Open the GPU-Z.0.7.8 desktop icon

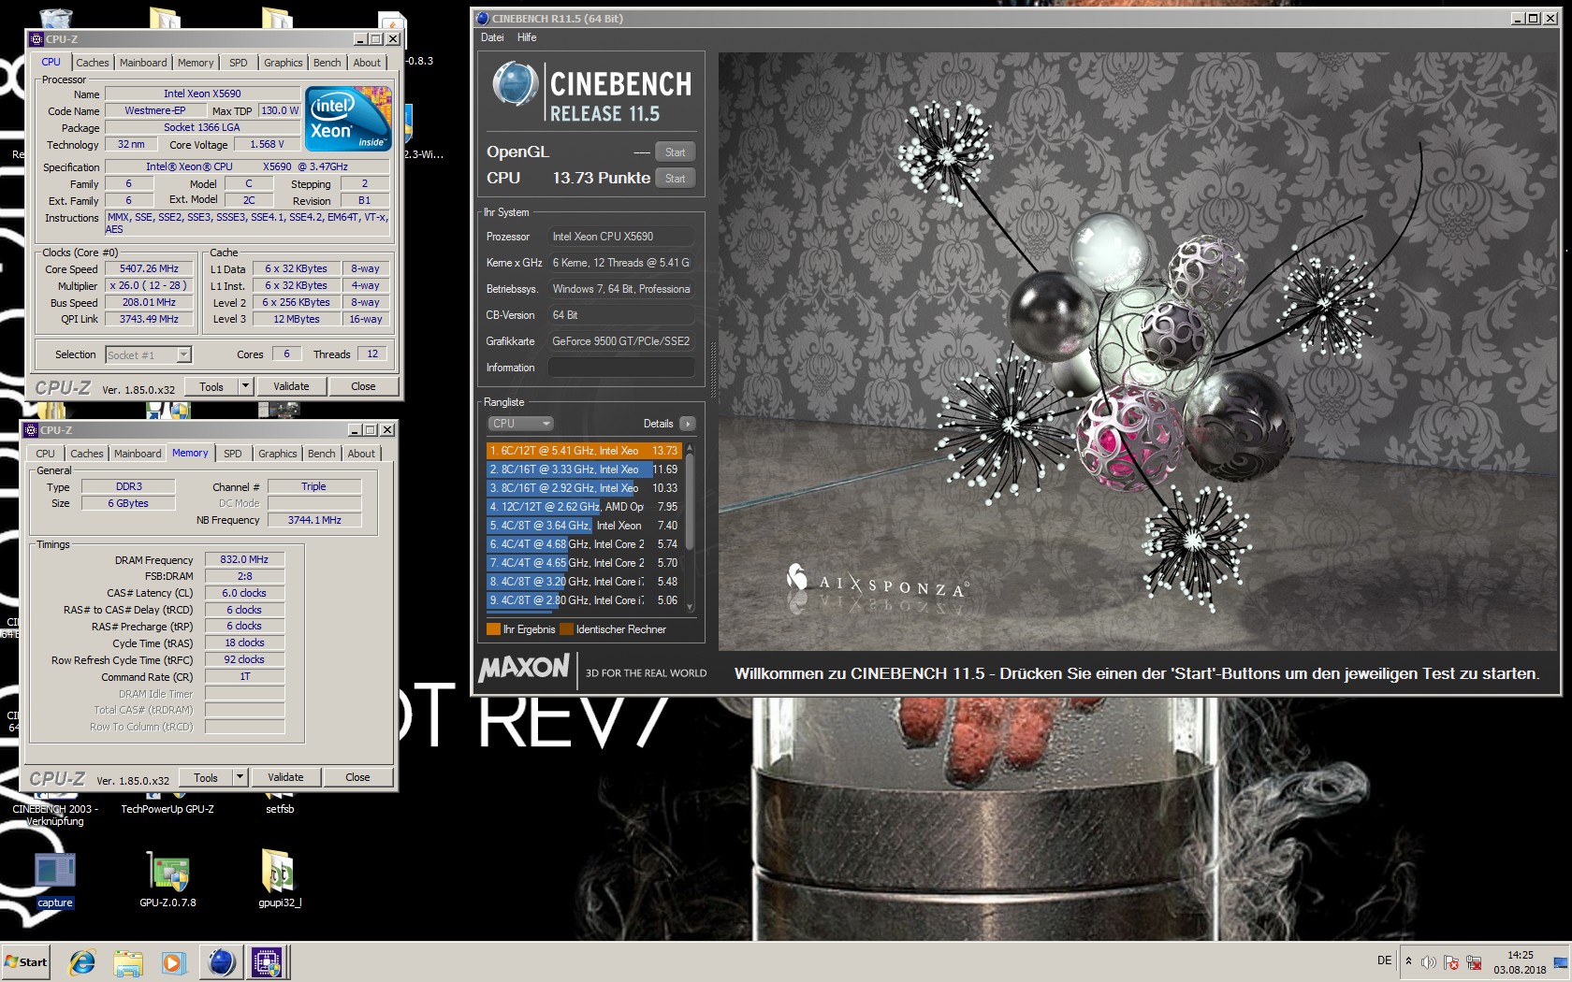click(x=168, y=880)
